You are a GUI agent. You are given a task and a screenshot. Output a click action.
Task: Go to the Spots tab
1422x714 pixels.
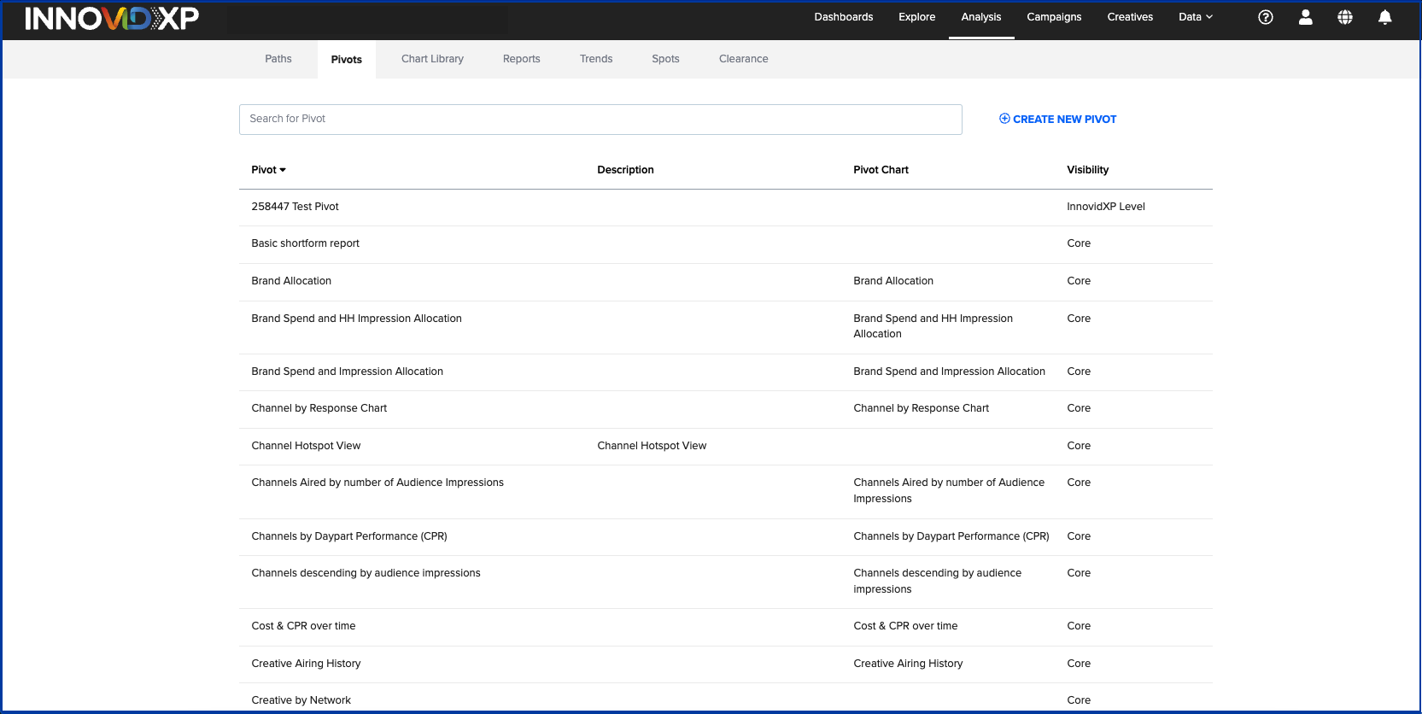click(665, 59)
